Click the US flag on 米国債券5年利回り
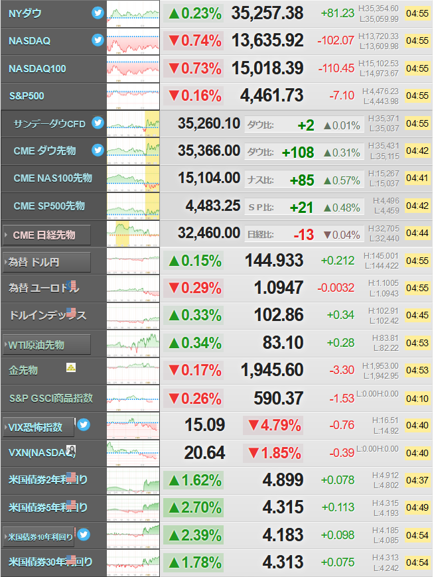Viewport: 434px width, 577px height. click(x=71, y=504)
